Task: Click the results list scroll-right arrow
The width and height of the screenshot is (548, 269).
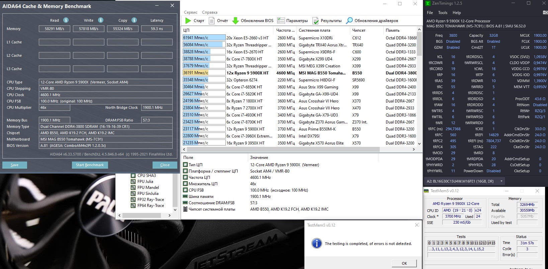Action: (414, 149)
